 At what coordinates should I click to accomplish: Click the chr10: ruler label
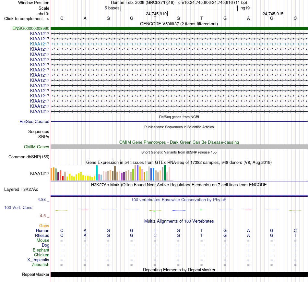click(x=43, y=14)
